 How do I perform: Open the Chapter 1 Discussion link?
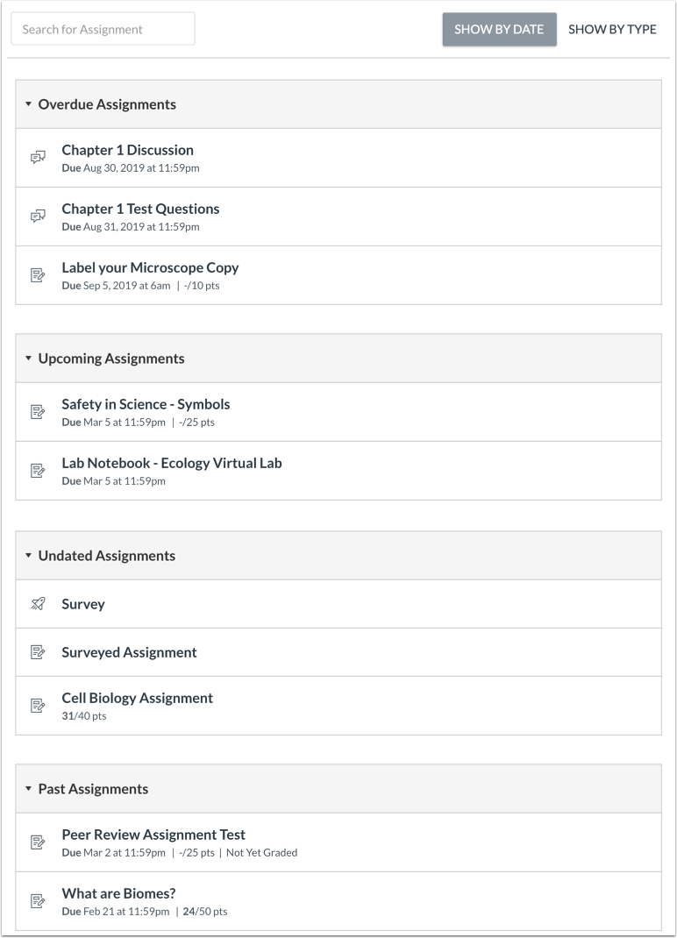[127, 150]
